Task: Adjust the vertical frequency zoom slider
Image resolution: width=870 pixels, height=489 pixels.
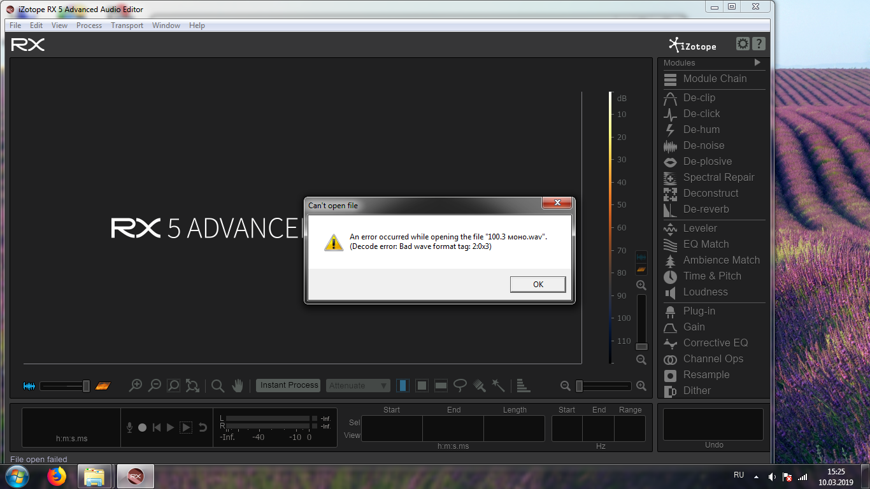Action: coord(641,322)
